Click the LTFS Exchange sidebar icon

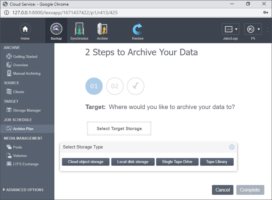pos(9,164)
